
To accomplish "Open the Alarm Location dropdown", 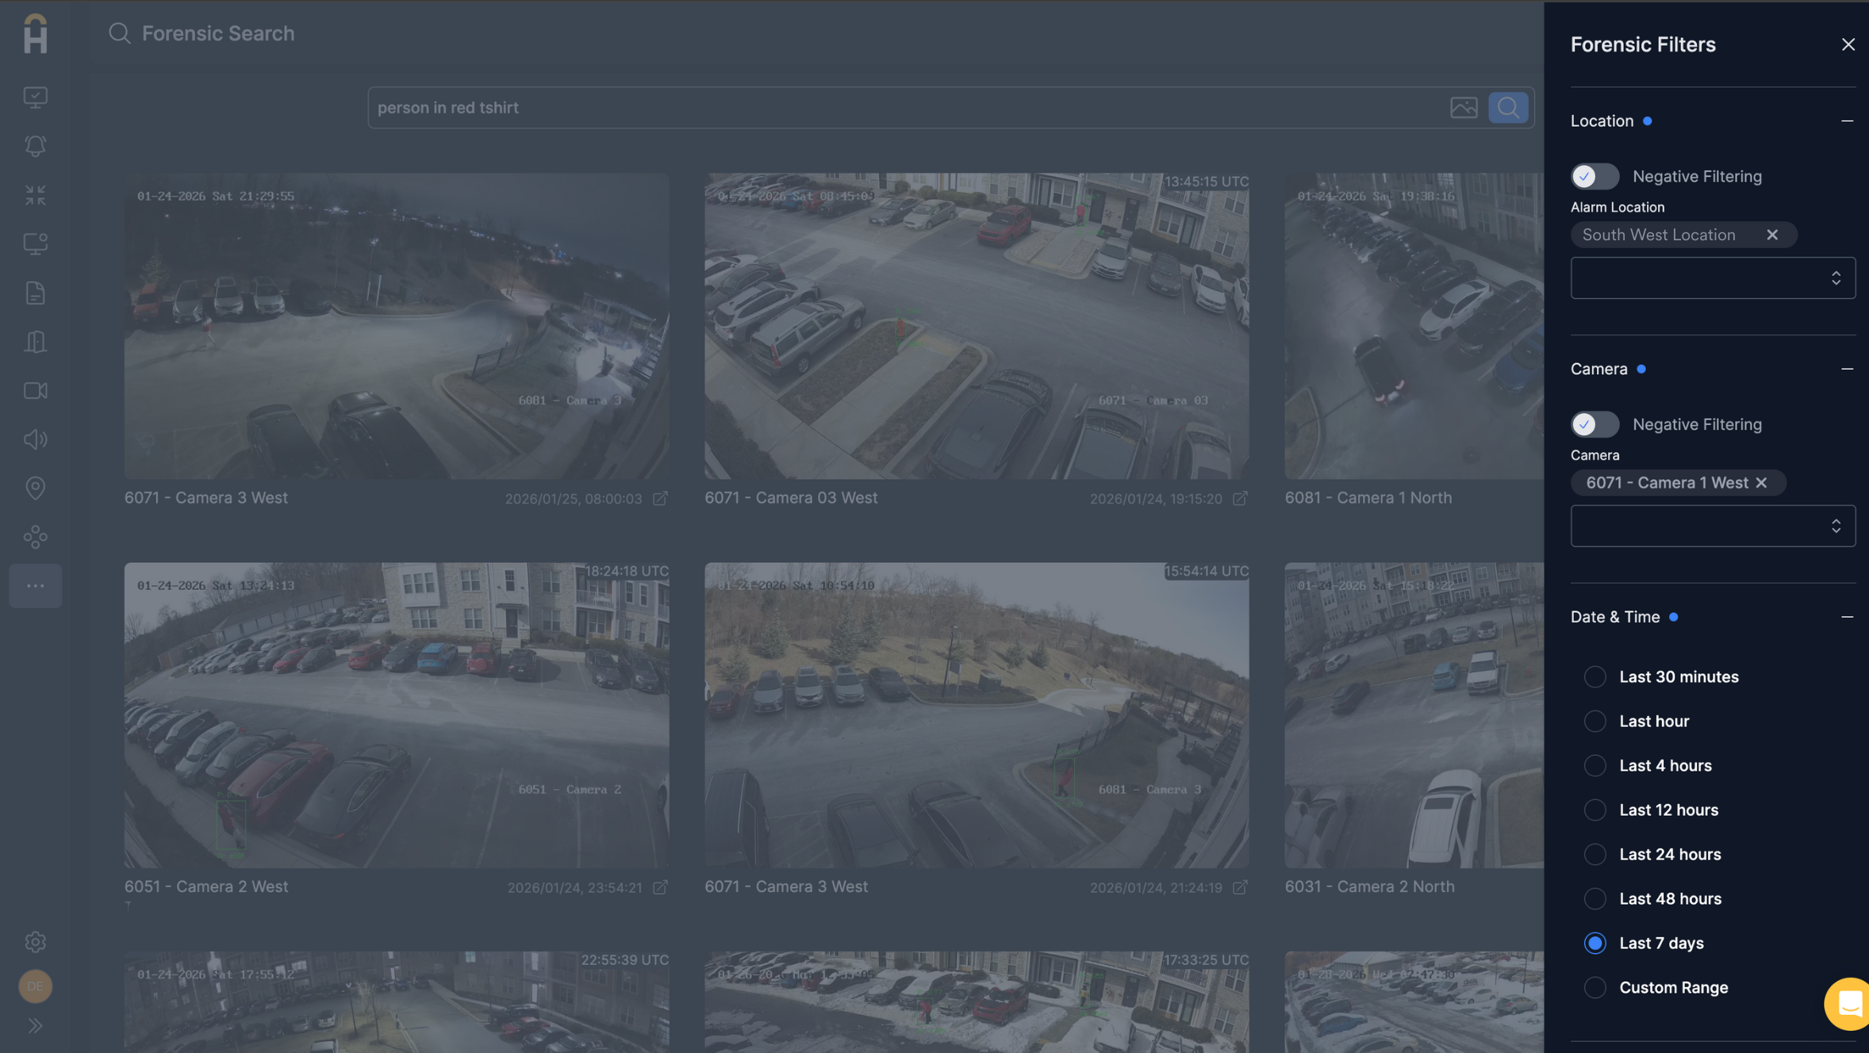I will pyautogui.click(x=1712, y=278).
